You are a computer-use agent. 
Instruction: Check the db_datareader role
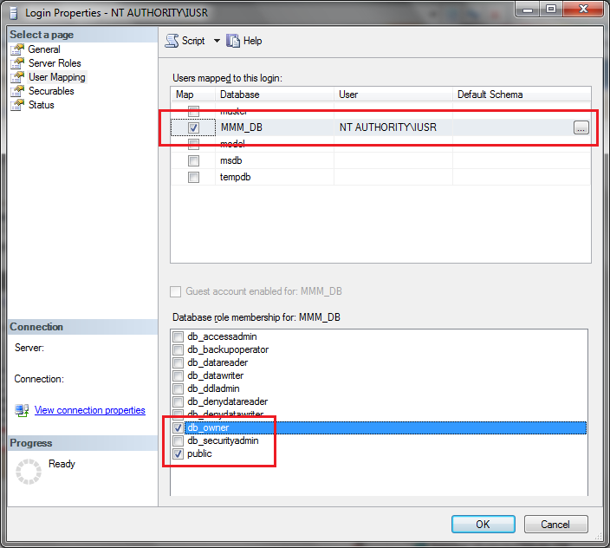pos(178,362)
